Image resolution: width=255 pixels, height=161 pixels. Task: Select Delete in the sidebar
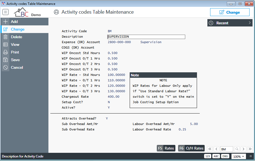(x=25, y=37)
